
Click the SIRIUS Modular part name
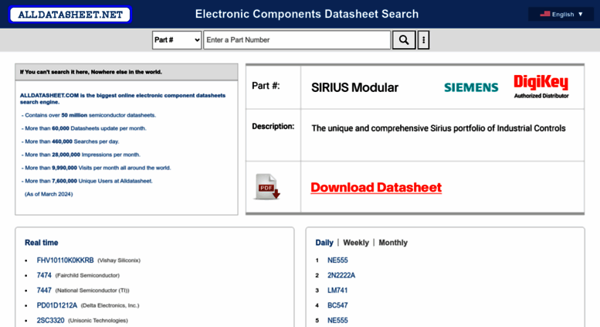click(354, 87)
